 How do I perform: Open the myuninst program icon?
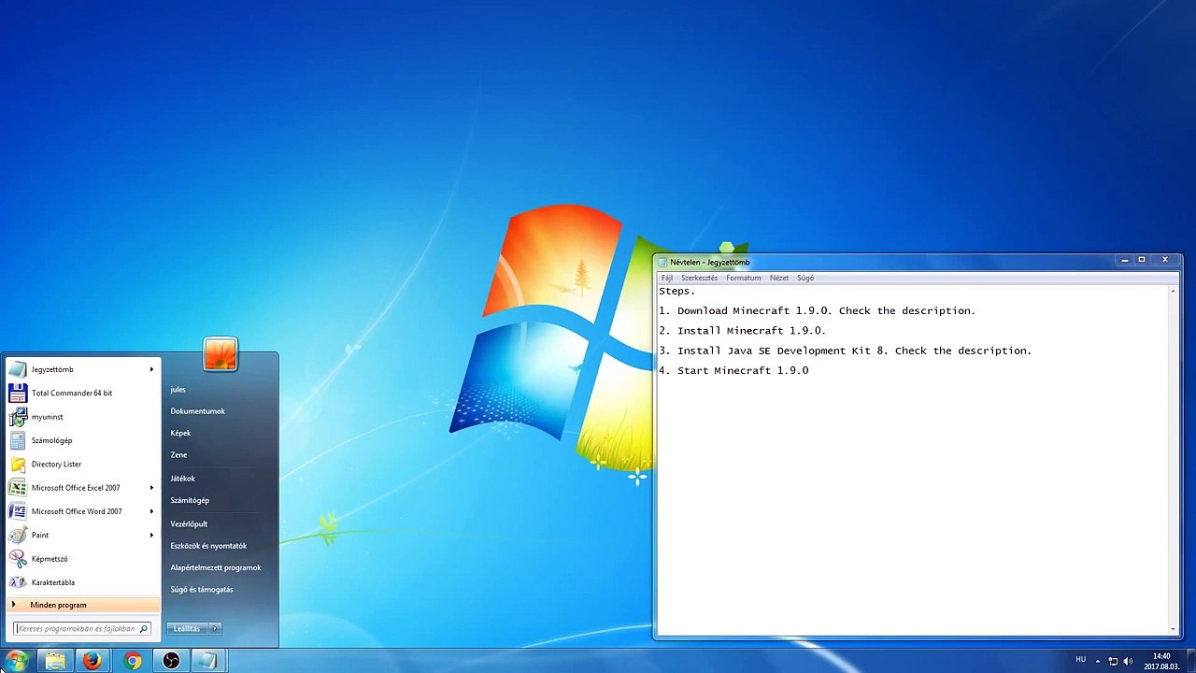(x=18, y=417)
